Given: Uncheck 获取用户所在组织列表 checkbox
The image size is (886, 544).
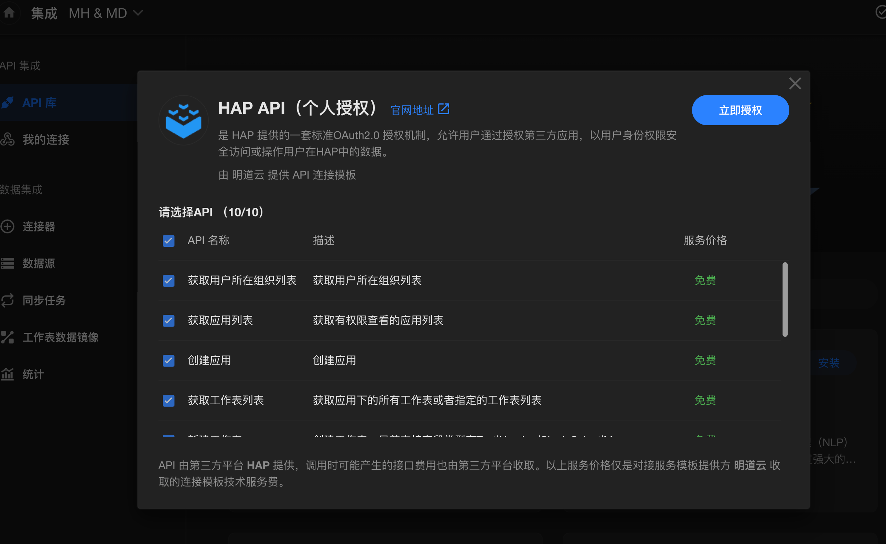Looking at the screenshot, I should tap(168, 281).
